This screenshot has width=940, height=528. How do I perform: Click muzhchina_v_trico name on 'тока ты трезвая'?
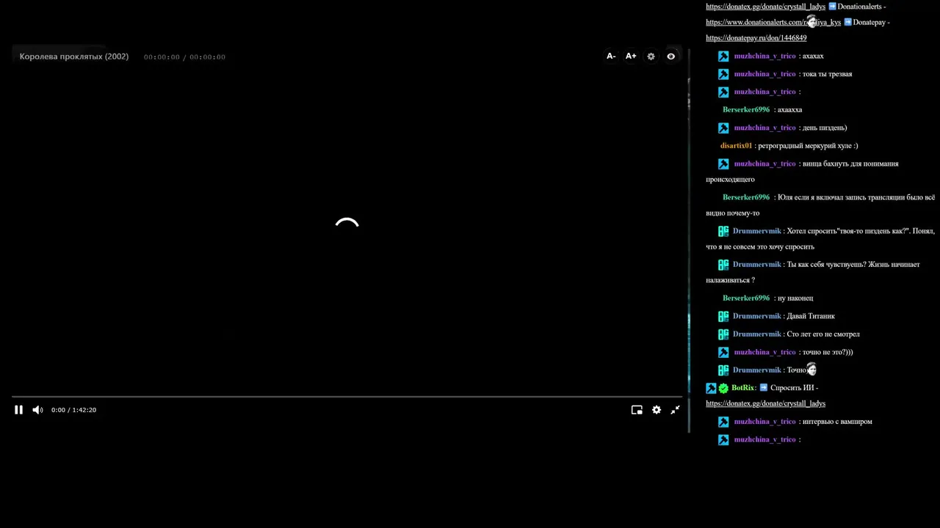point(764,73)
